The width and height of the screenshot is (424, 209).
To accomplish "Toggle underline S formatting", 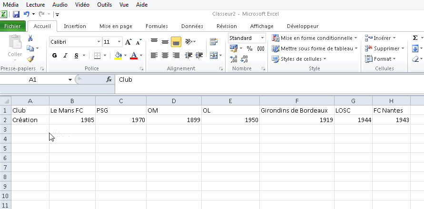I will [76, 56].
